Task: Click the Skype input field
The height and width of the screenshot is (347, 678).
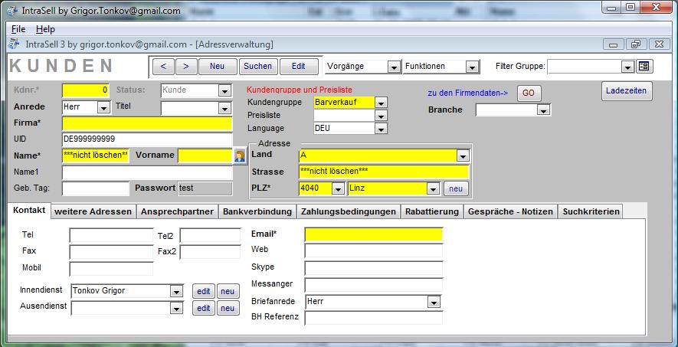Action: pyautogui.click(x=374, y=268)
